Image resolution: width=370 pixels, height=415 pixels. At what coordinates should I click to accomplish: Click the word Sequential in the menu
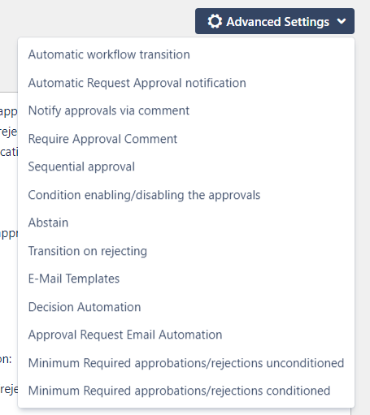pos(56,166)
